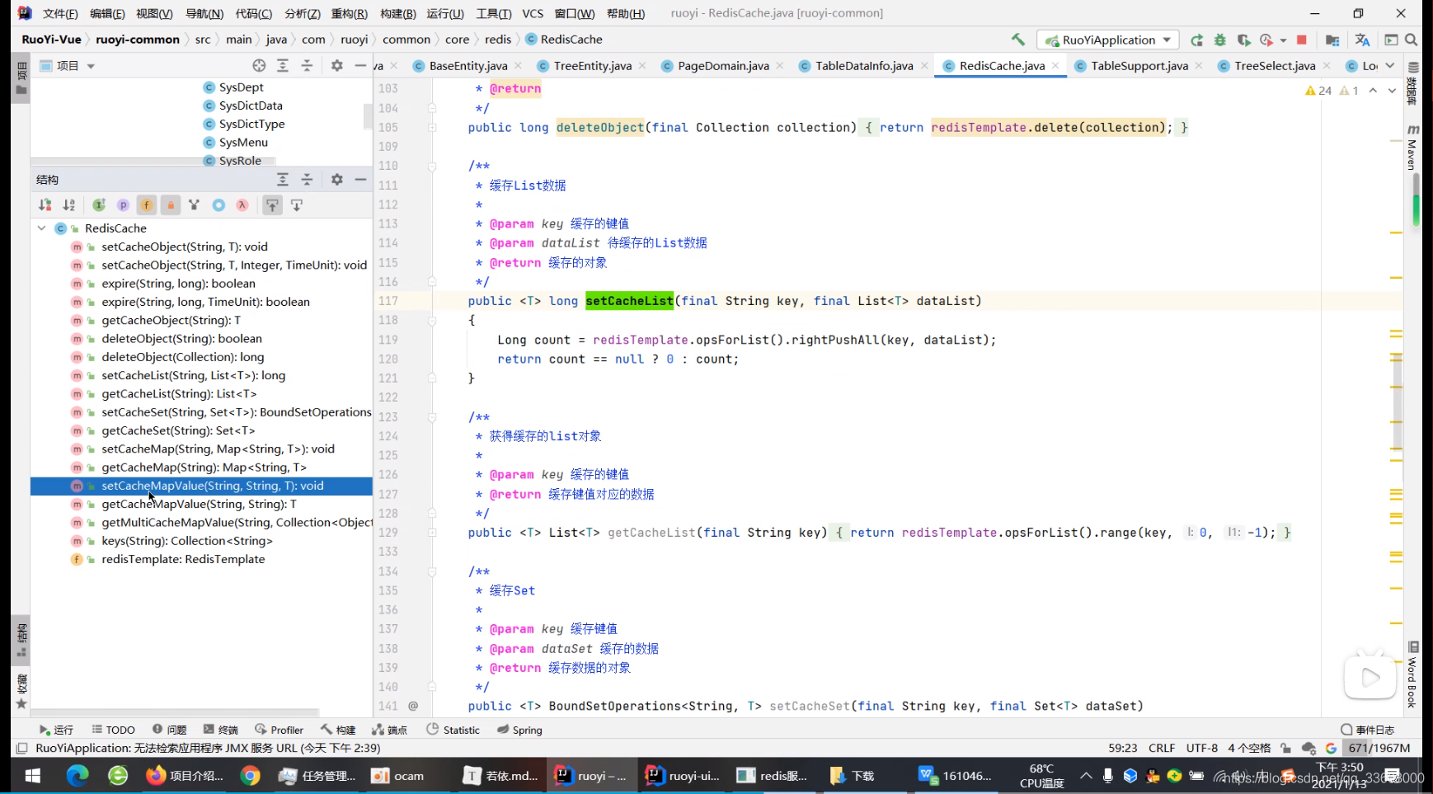The image size is (1433, 794).
Task: Open structure panel settings gear
Action: click(x=336, y=179)
